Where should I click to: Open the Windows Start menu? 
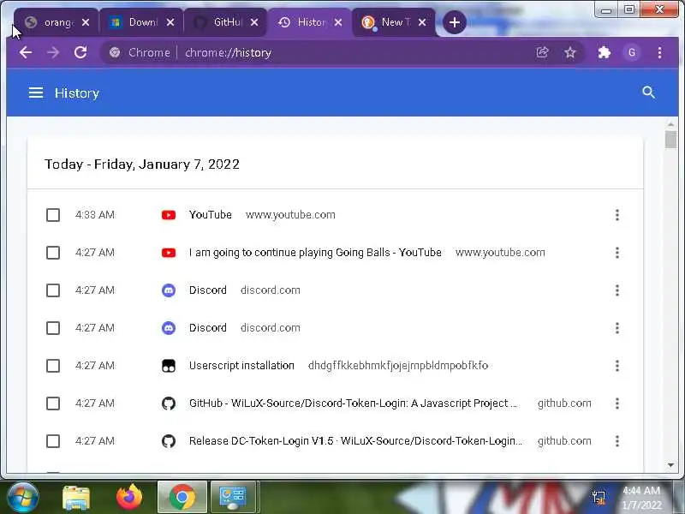(x=23, y=497)
